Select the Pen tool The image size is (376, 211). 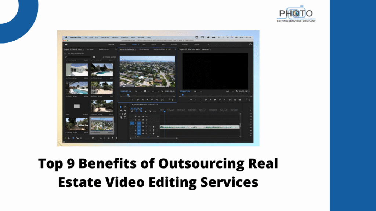(125, 114)
